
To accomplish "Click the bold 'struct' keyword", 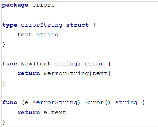I will pyautogui.click(x=77, y=25).
